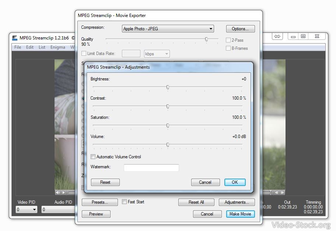Click the Limit Data Rate value field
Image resolution: width=336 pixels, height=231 pixels.
pos(131,54)
